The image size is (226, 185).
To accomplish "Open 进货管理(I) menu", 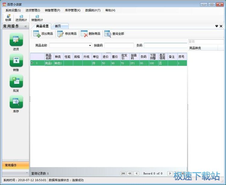I will (33, 10).
